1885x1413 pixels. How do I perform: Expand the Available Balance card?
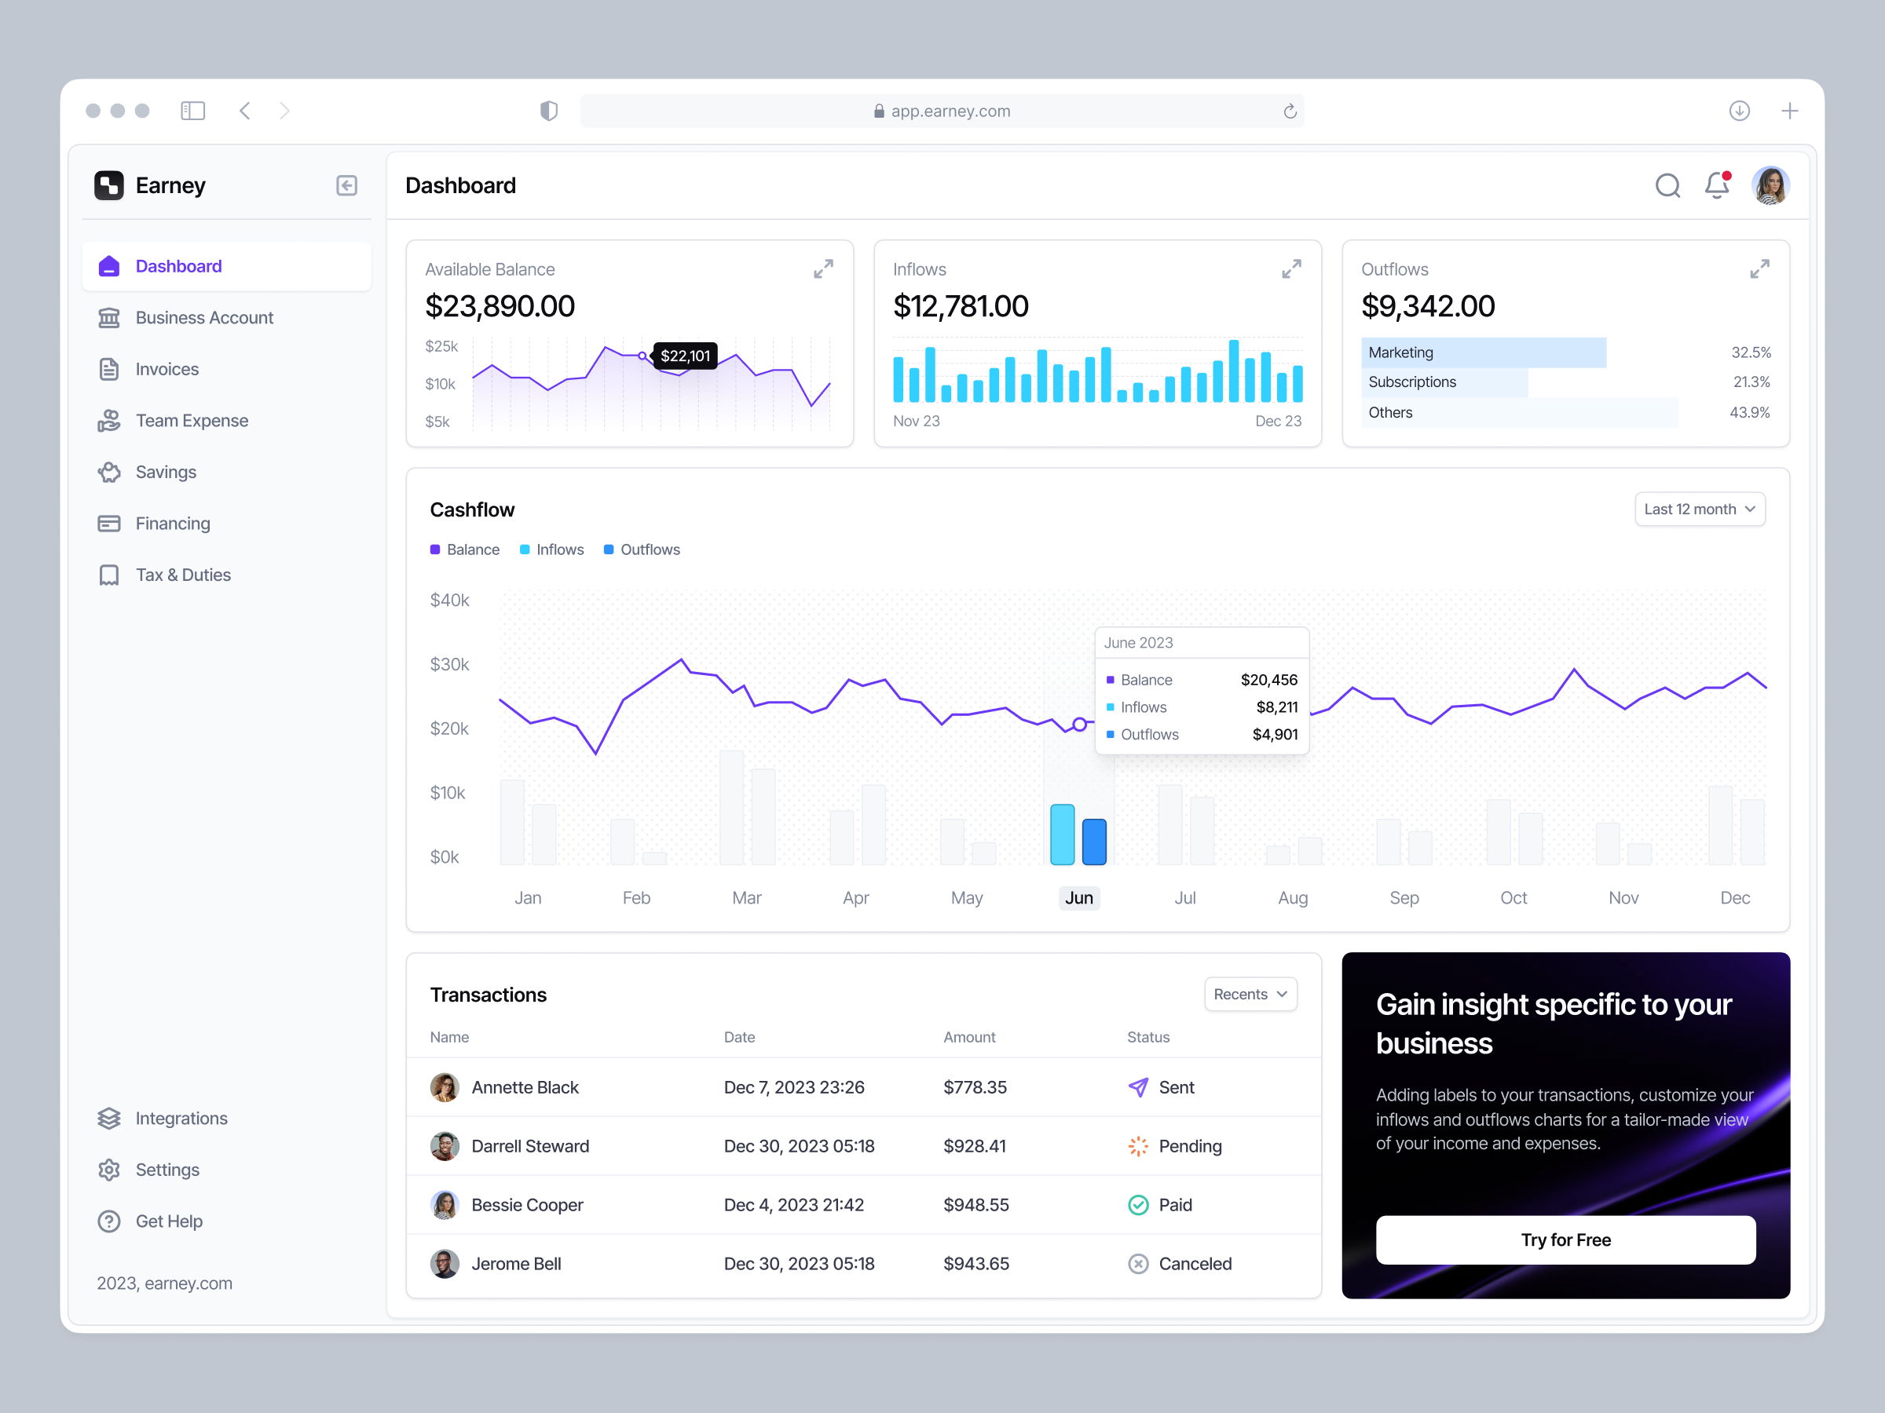click(x=822, y=268)
